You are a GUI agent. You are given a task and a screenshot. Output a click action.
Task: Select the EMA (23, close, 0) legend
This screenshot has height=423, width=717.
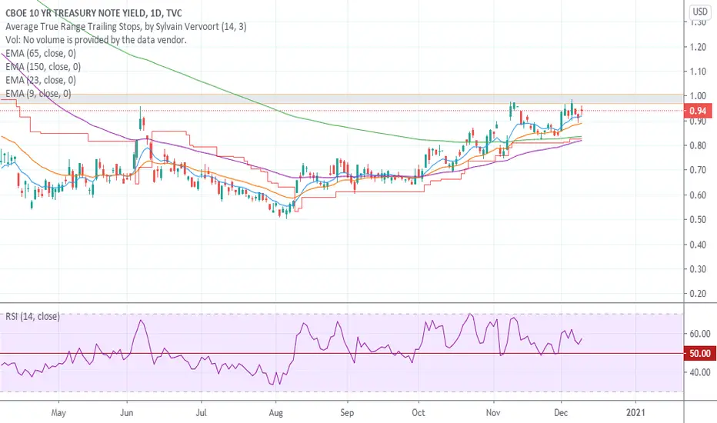tap(41, 80)
